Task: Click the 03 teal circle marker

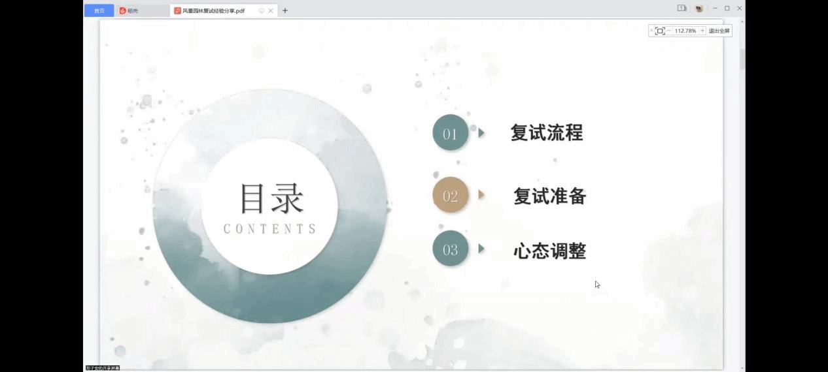Action: pyautogui.click(x=451, y=249)
